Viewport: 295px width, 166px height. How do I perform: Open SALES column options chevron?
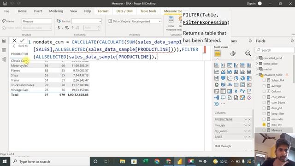(x=246, y=137)
